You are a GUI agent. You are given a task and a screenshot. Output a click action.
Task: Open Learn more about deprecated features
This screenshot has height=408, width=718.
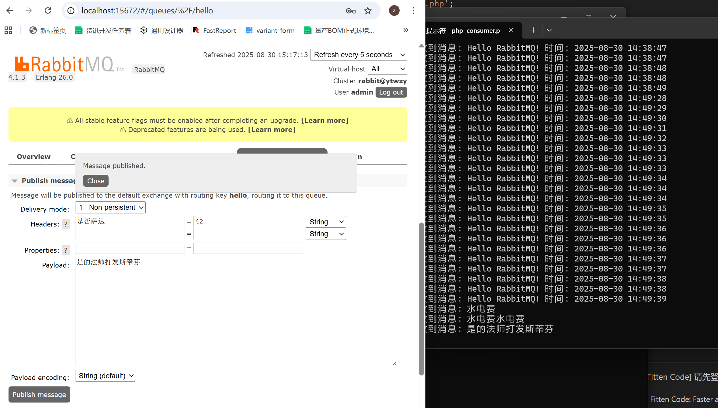[x=272, y=130]
